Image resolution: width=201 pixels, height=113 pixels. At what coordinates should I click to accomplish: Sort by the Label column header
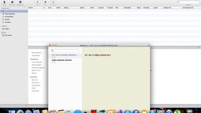coord(155,8)
